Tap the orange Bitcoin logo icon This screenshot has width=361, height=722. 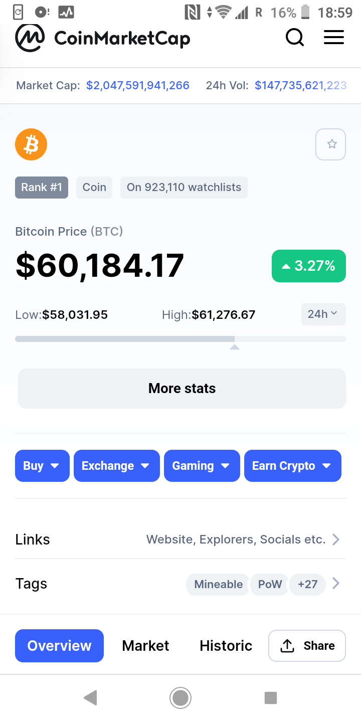[31, 144]
